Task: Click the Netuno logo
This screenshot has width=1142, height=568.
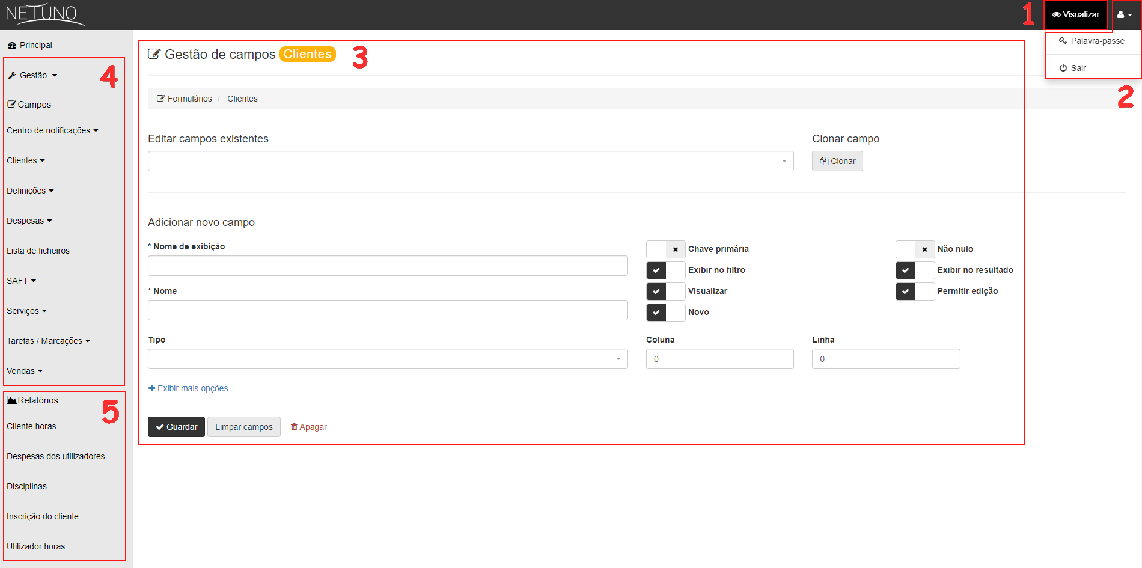Action: click(45, 14)
